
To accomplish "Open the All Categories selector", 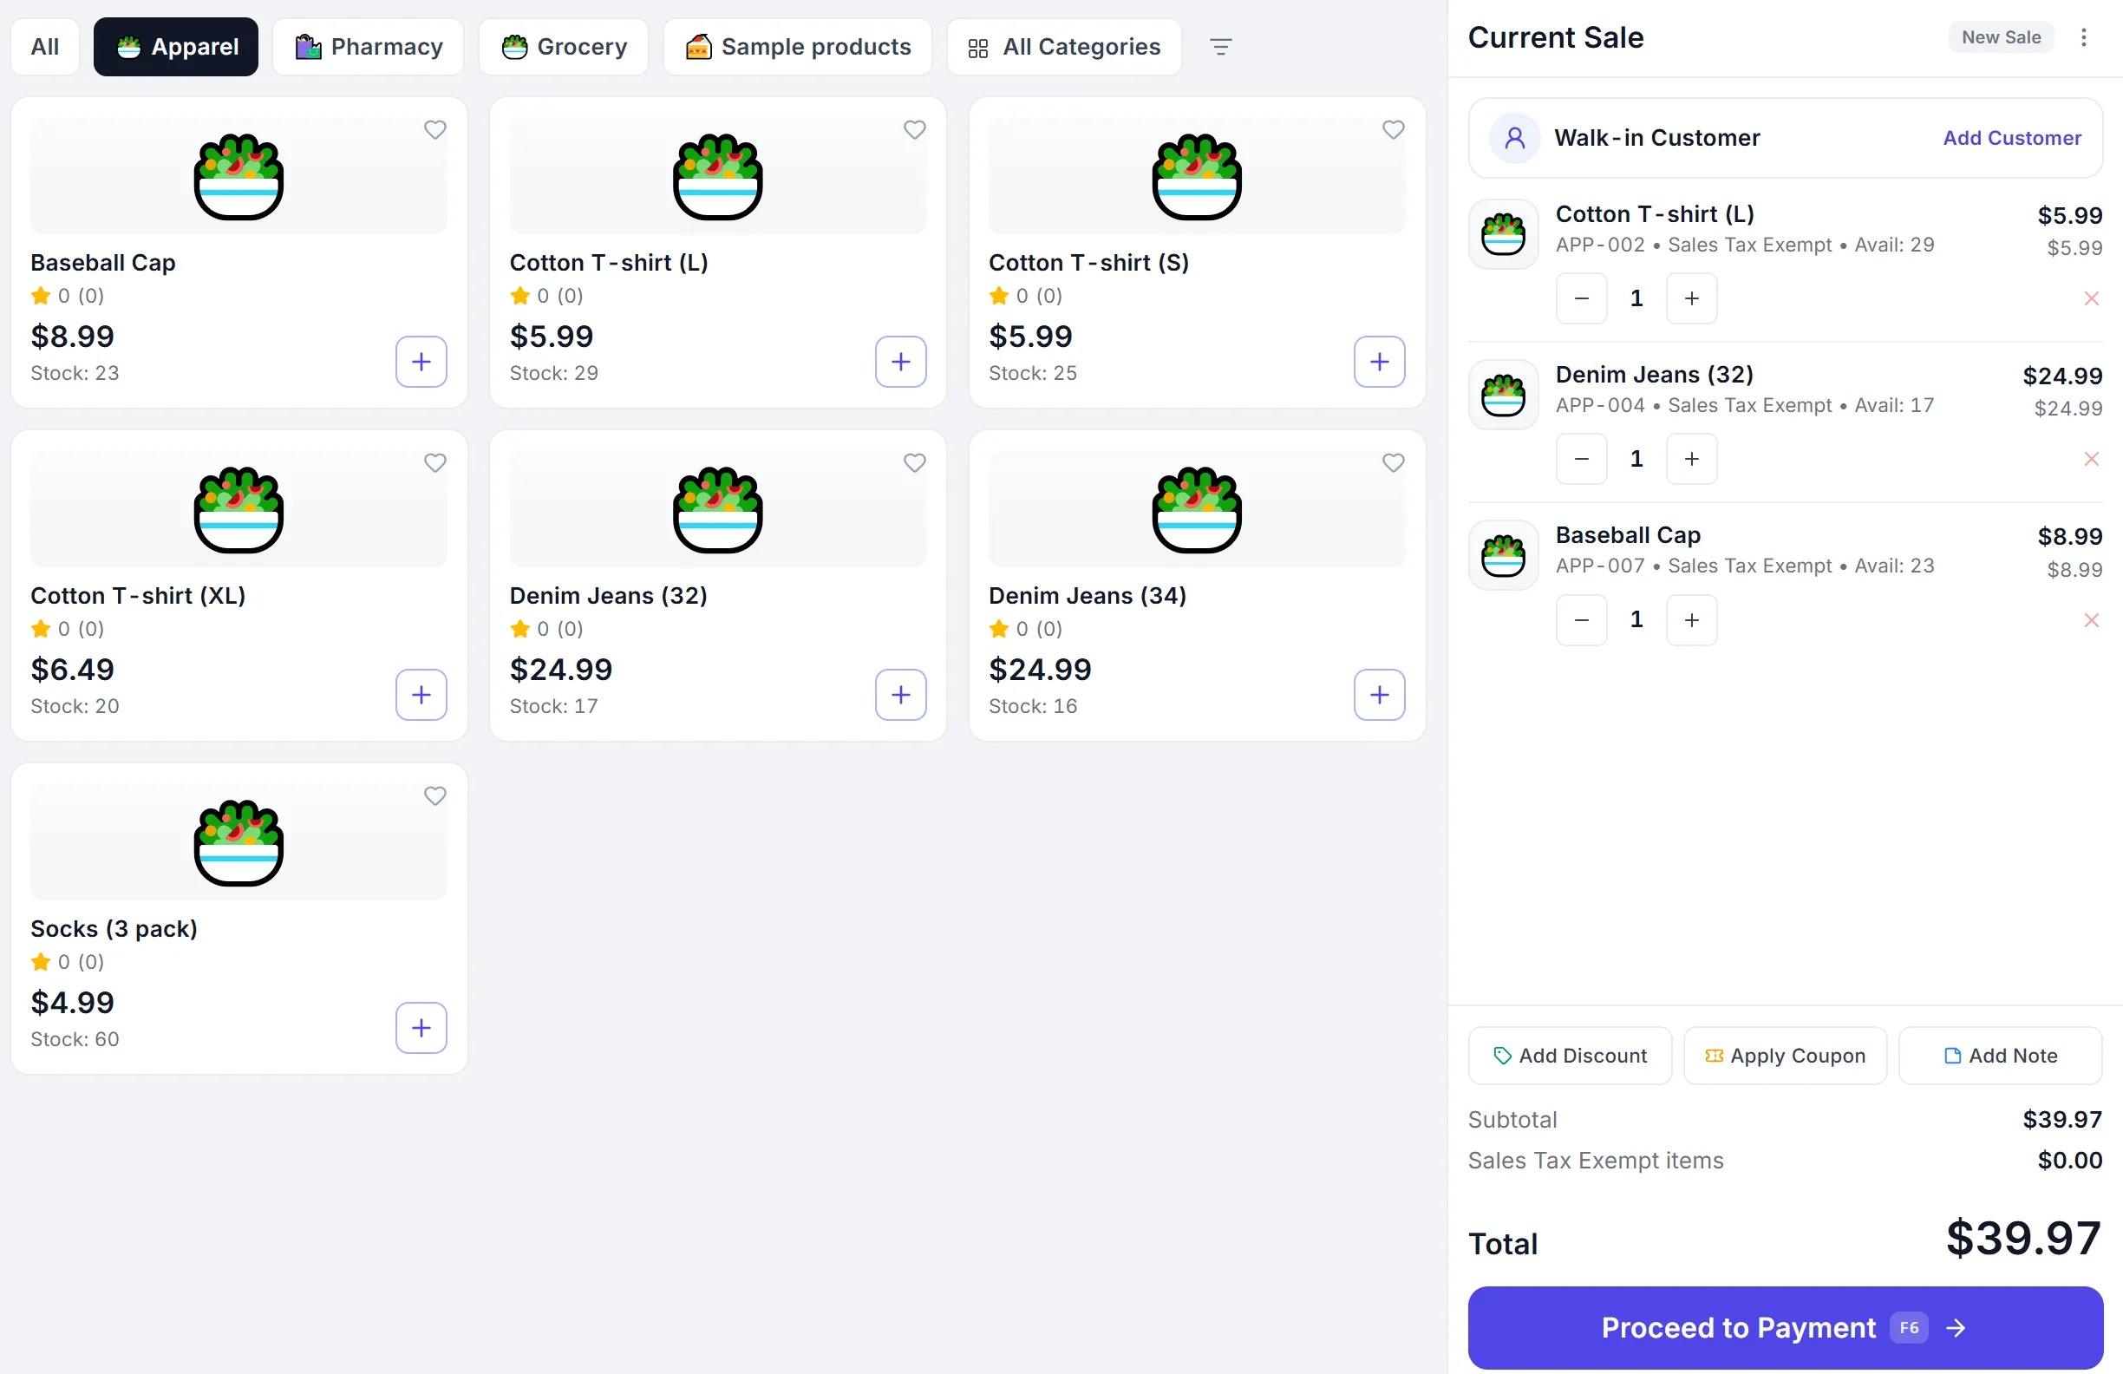I will point(1064,46).
